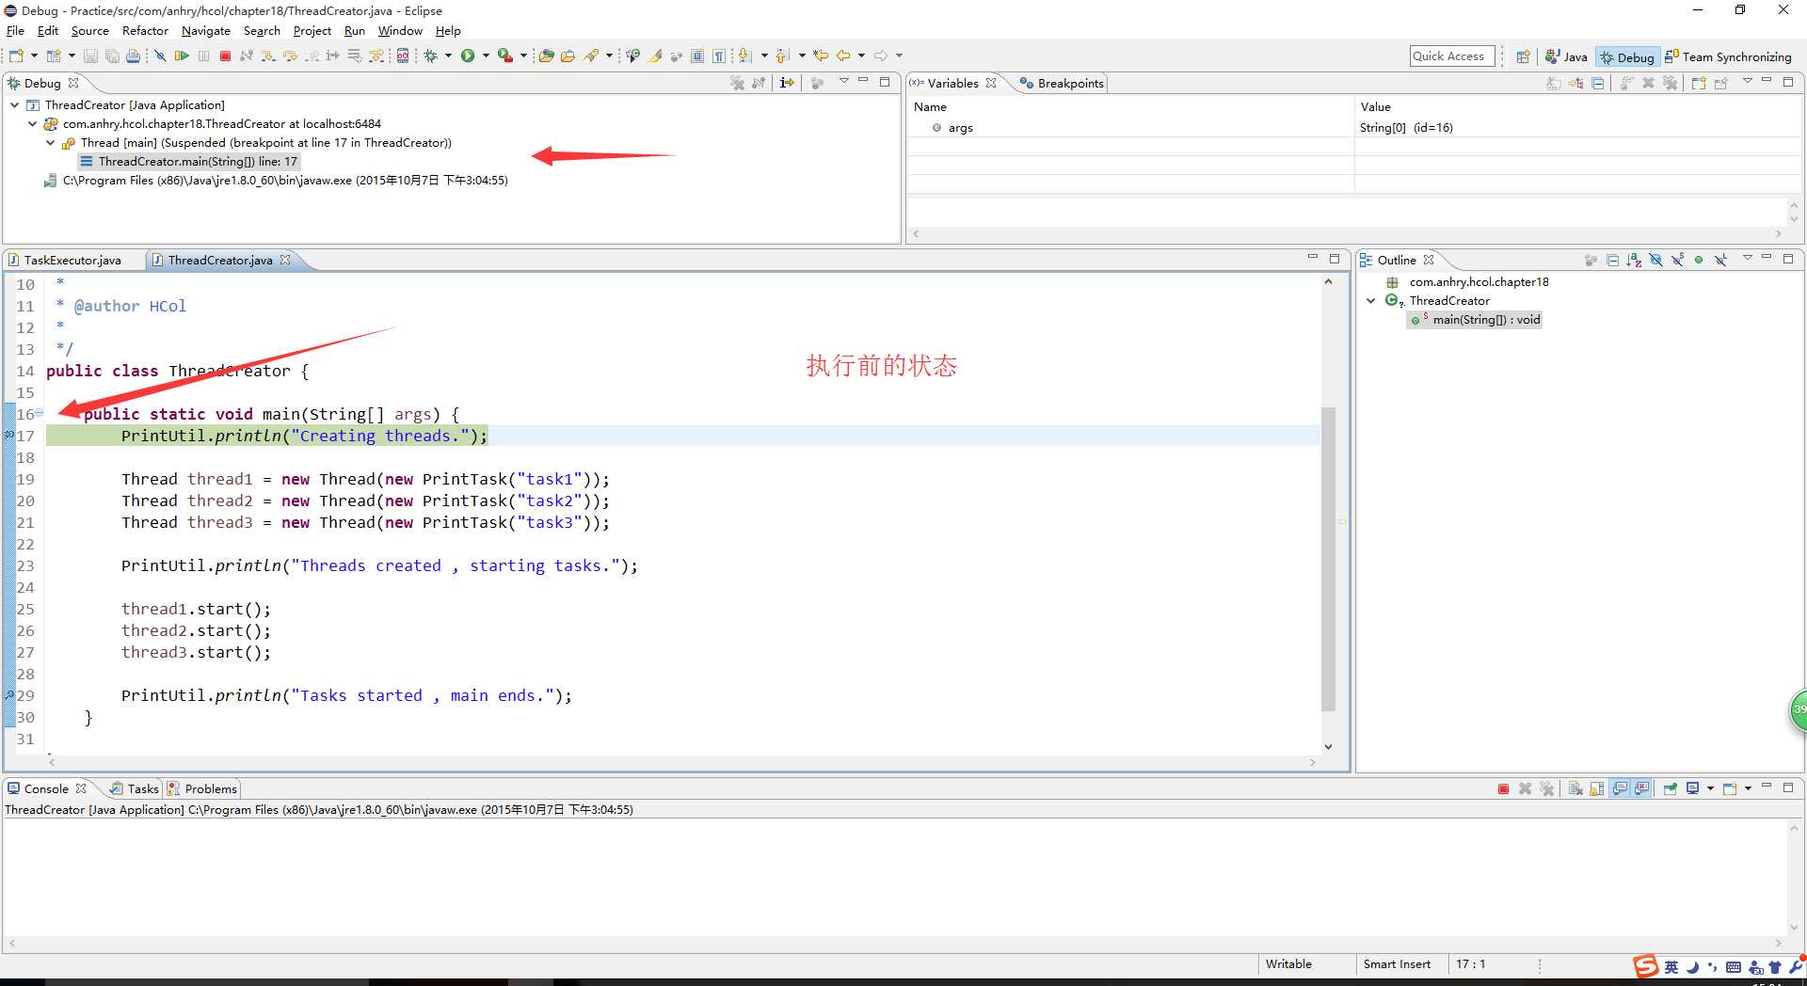The image size is (1807, 986).
Task: Switch to the Problems tab
Action: point(202,789)
